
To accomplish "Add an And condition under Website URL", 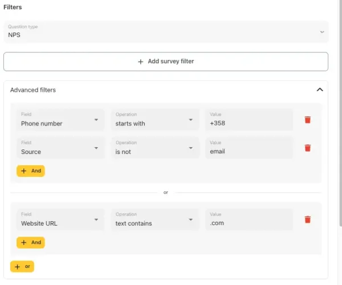I will point(31,242).
